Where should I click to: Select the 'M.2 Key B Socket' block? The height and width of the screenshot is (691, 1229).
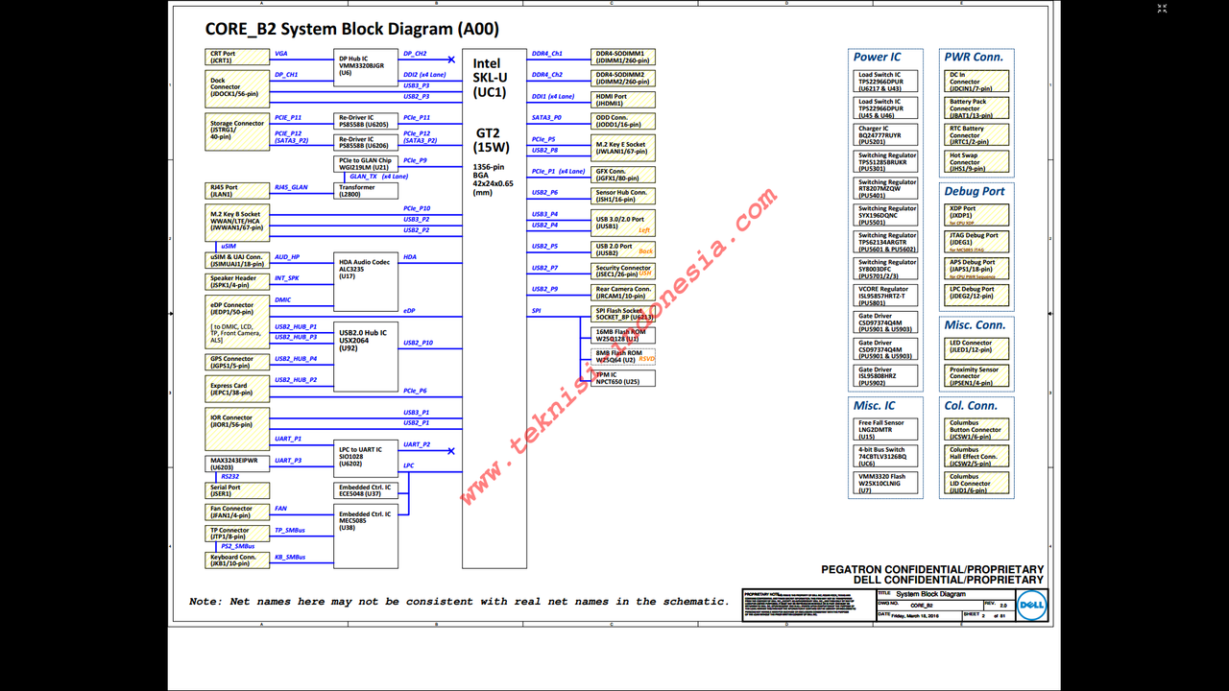(238, 222)
